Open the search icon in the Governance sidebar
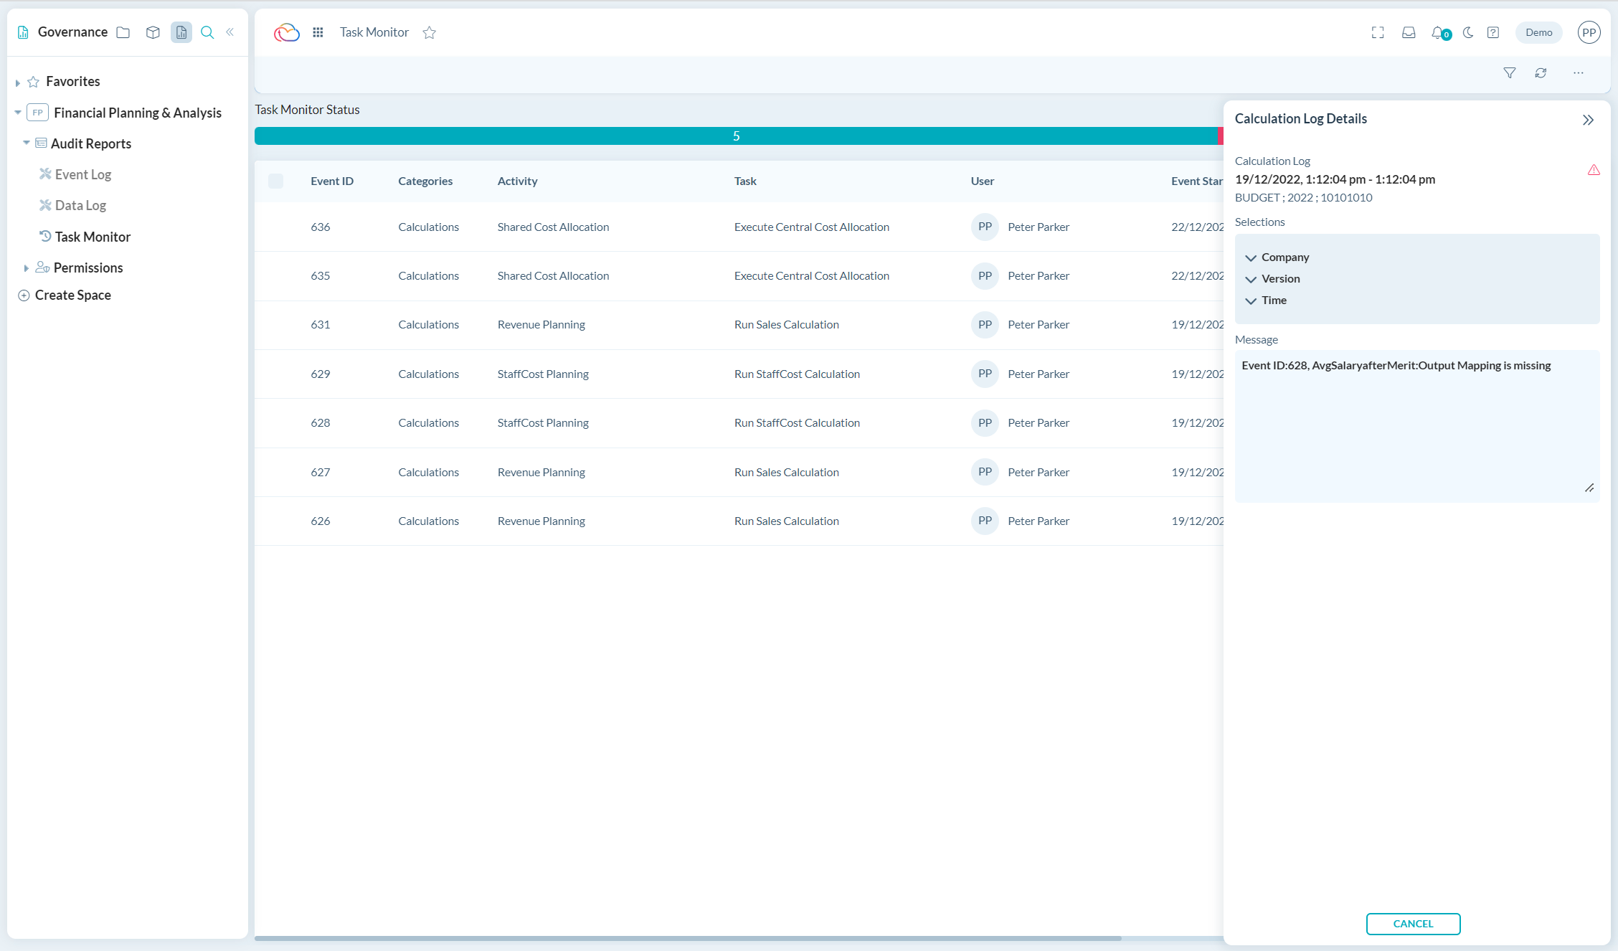 [x=207, y=32]
